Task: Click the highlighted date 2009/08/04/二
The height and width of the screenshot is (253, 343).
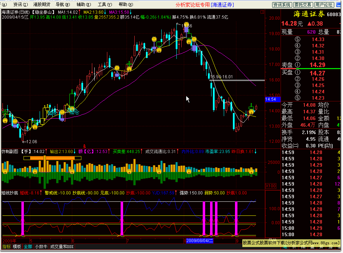Action: click(200, 241)
